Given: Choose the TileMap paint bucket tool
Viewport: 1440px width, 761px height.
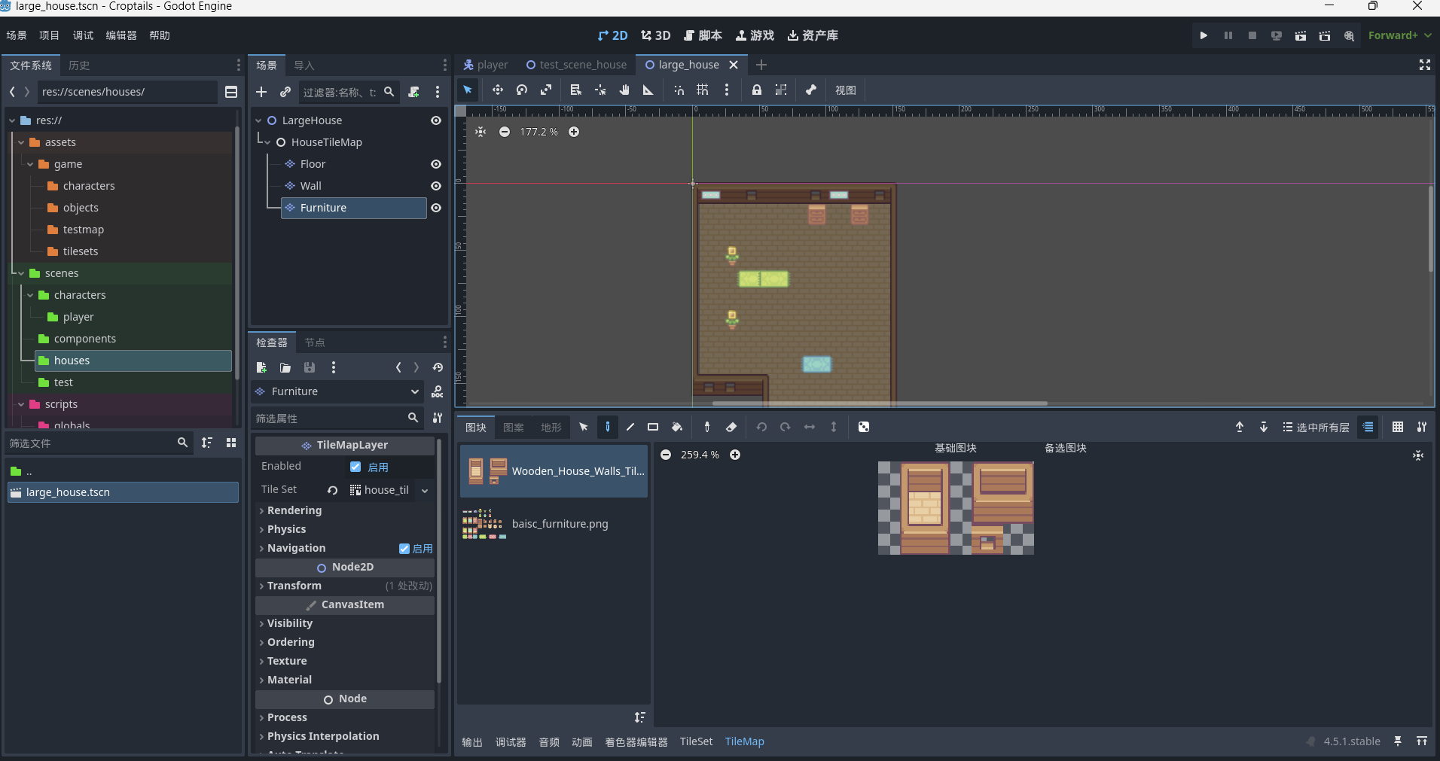Looking at the screenshot, I should [677, 428].
